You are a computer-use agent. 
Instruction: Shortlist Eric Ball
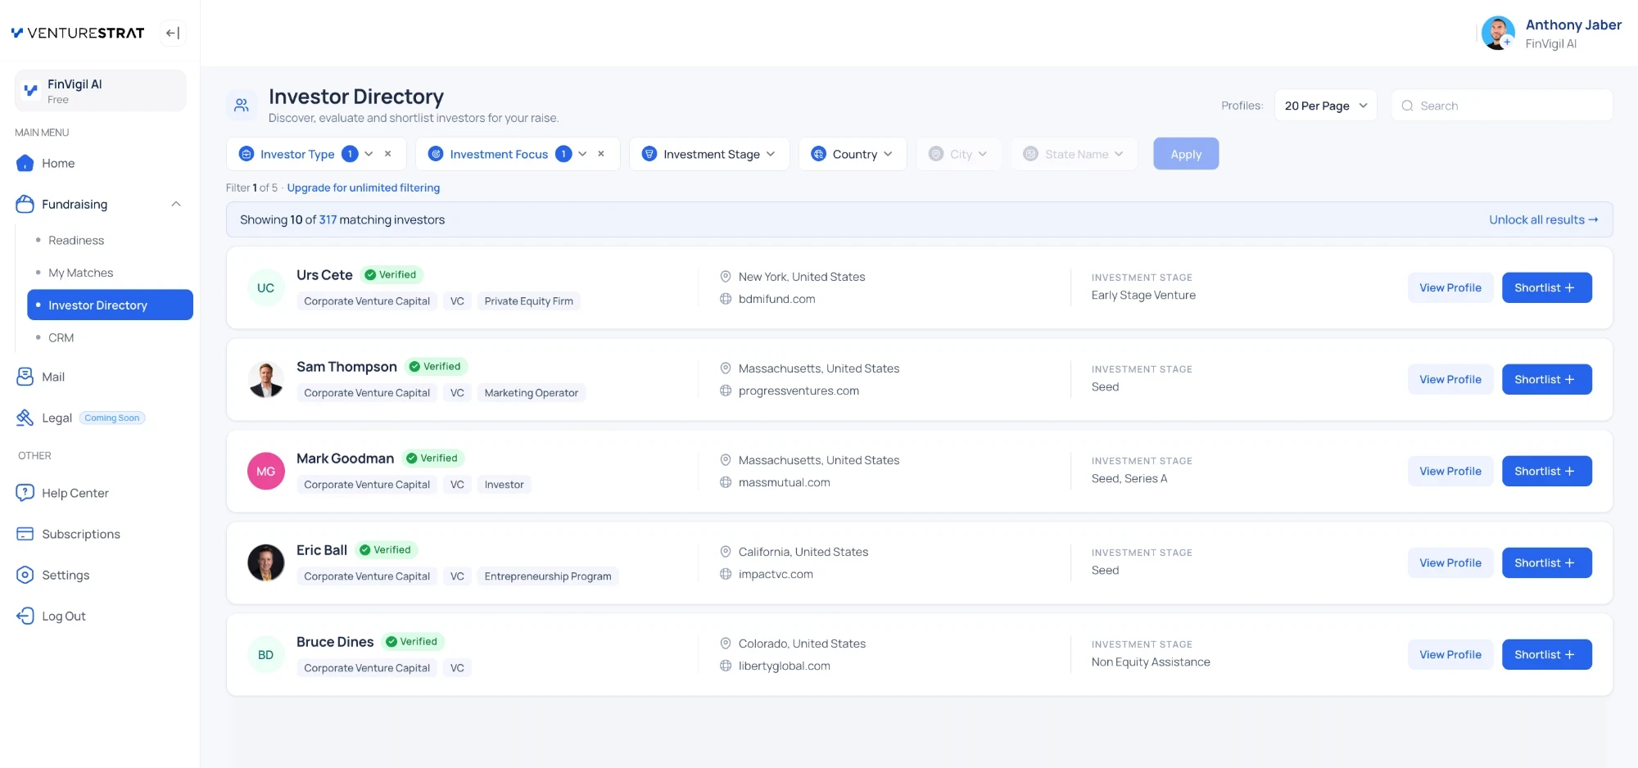(x=1546, y=562)
